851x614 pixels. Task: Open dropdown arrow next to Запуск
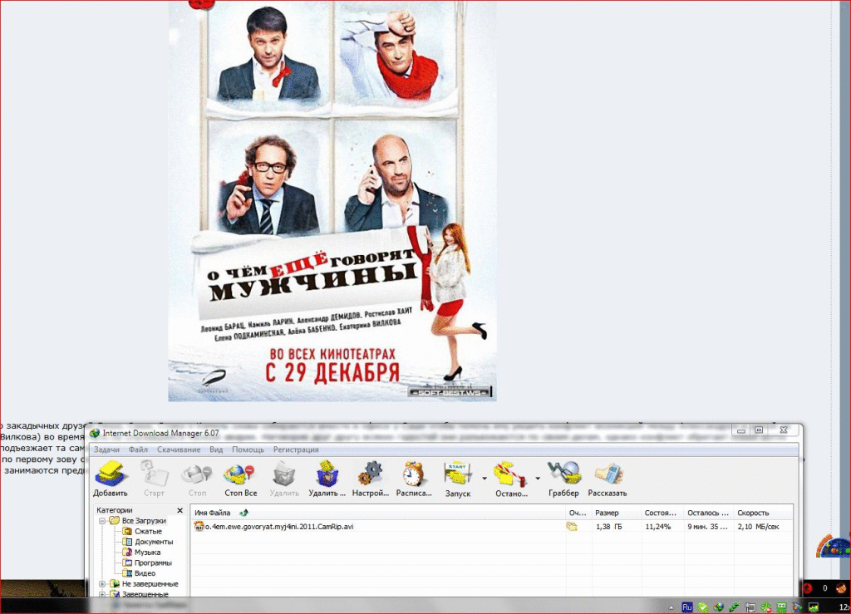point(485,479)
